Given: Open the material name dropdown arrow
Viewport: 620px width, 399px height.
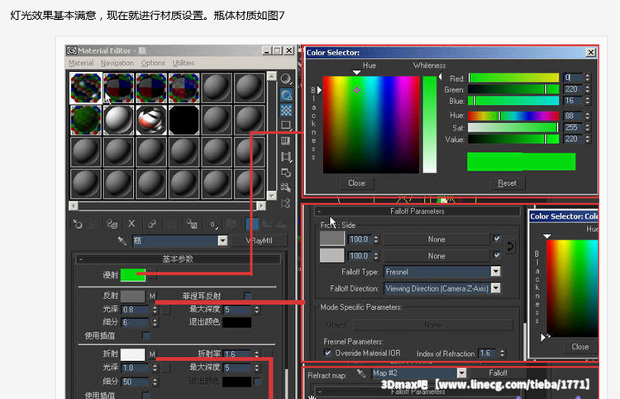Looking at the screenshot, I should (x=222, y=240).
